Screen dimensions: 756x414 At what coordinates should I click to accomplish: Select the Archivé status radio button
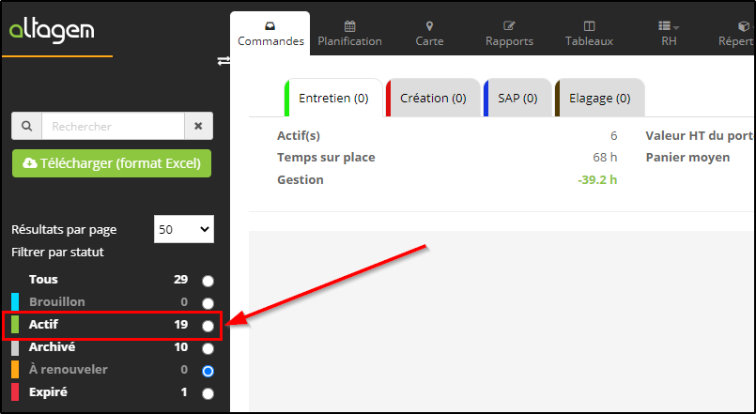[x=208, y=348]
